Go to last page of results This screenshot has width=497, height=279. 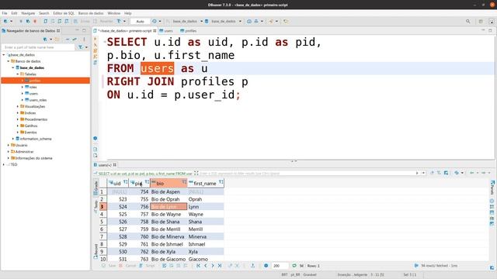click(219, 266)
